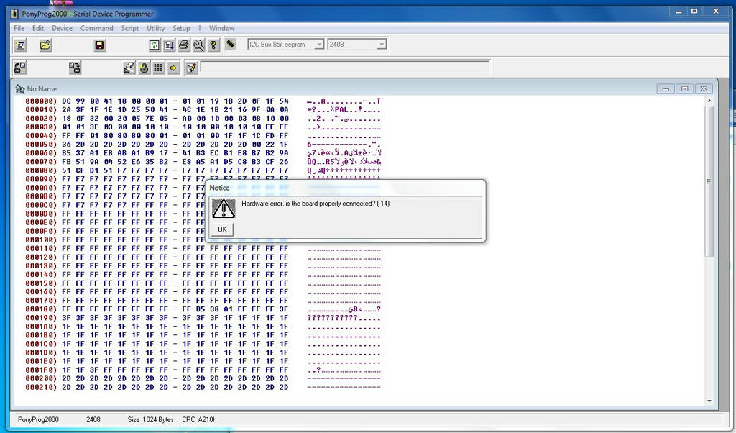The width and height of the screenshot is (736, 433).
Task: Click the yellow arrow program icon
Action: 173,68
